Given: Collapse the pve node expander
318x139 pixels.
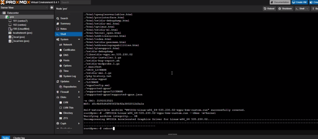Looking at the screenshot, I should click(x=4, y=17).
